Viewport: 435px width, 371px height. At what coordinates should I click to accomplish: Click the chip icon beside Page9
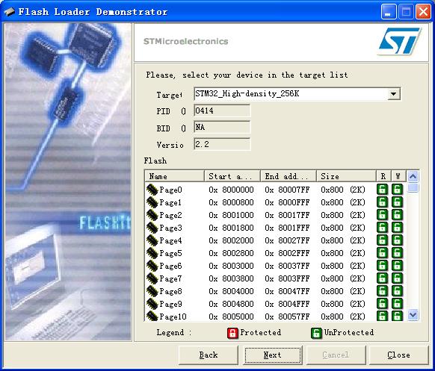click(152, 304)
